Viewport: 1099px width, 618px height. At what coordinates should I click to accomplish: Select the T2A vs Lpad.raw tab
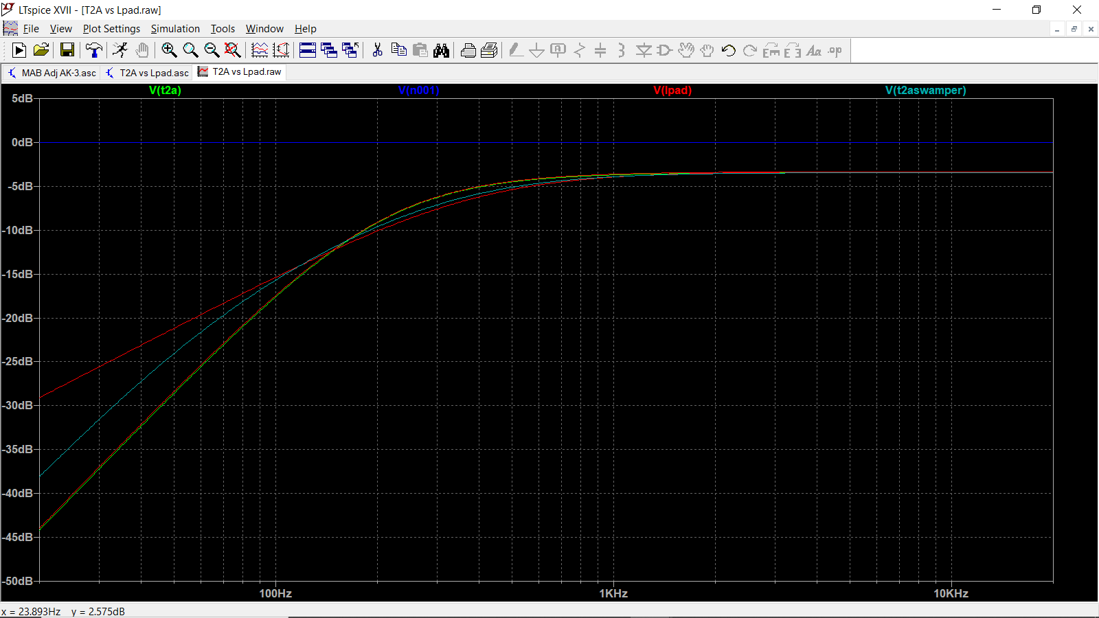point(240,71)
